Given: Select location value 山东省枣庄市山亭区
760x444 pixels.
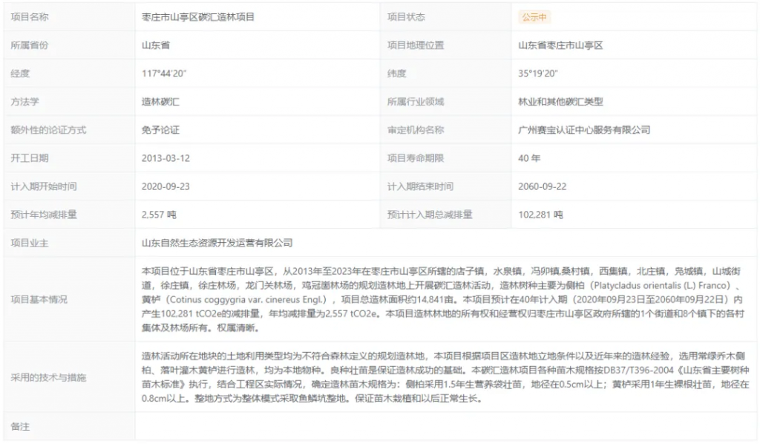Looking at the screenshot, I should pos(560,45).
